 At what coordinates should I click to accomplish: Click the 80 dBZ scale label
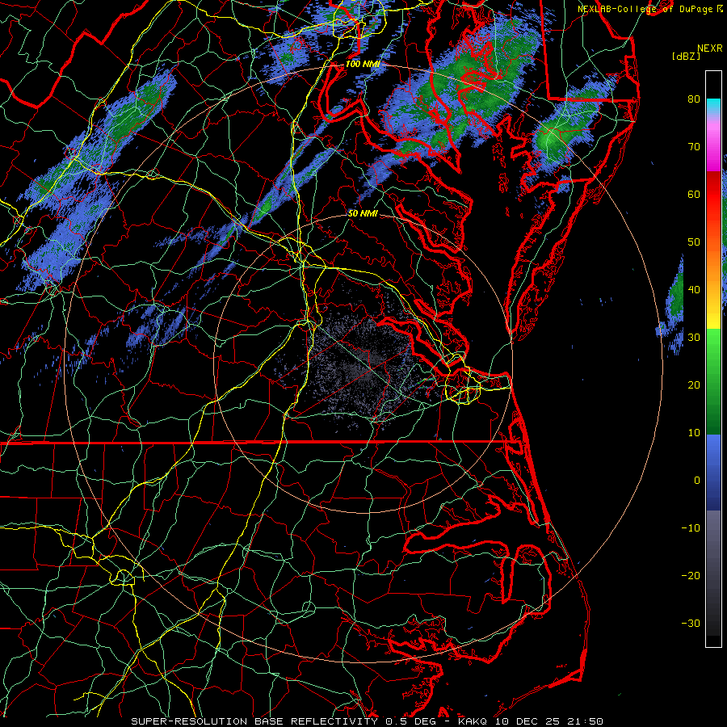(x=694, y=99)
